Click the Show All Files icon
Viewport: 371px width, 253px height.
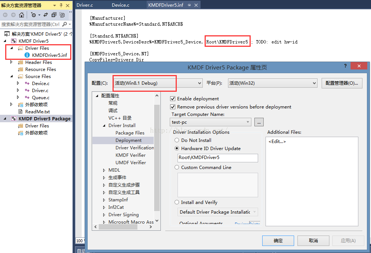[62, 15]
